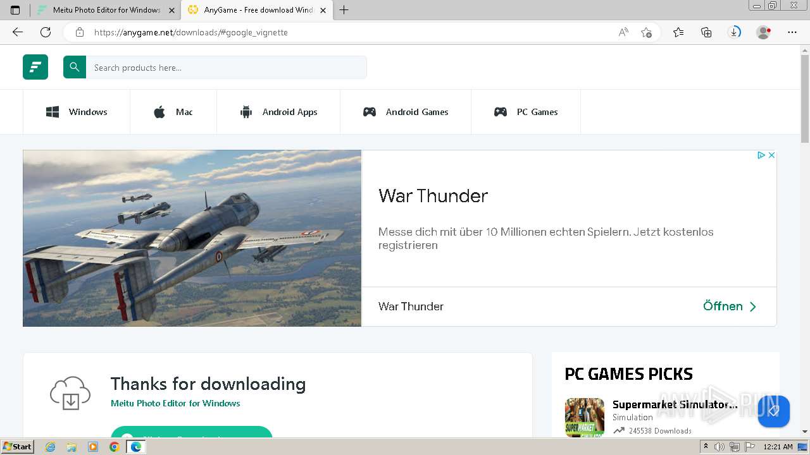Click the 'War Thunder' ad headline

point(433,196)
